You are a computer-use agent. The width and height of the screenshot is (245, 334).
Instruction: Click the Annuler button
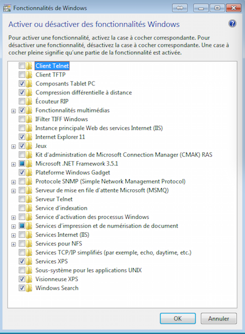(219, 319)
